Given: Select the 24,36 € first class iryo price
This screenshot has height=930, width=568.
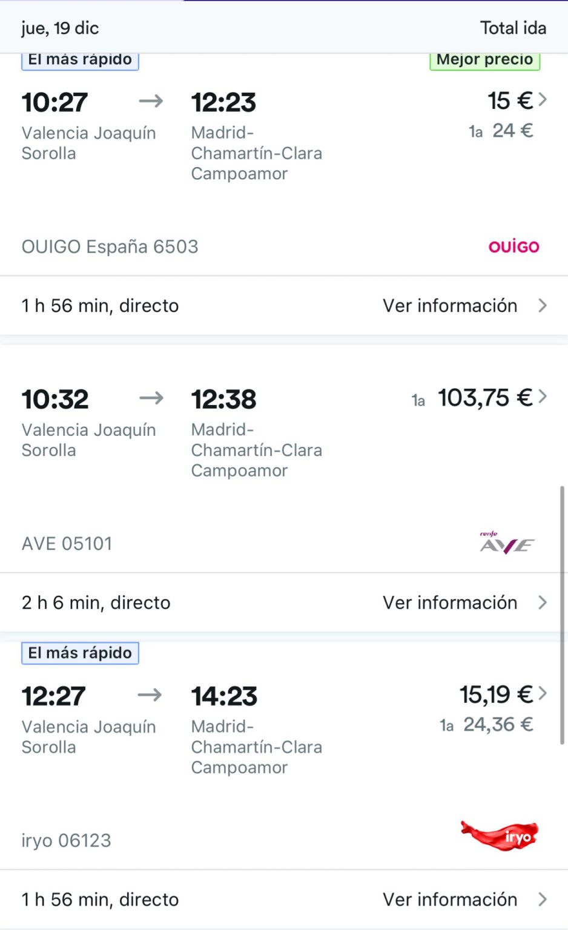Looking at the screenshot, I should point(497,725).
